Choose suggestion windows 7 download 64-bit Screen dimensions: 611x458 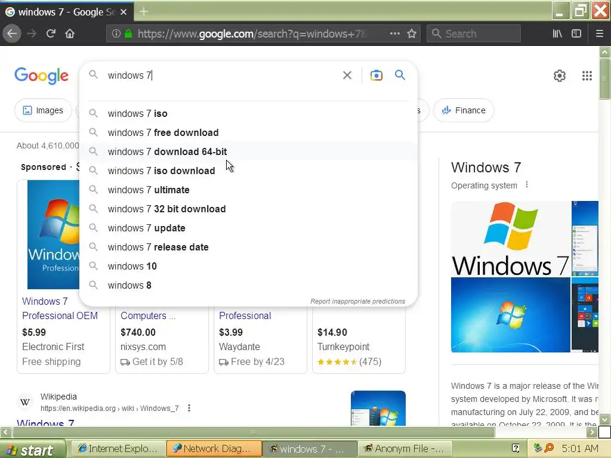tap(249, 151)
